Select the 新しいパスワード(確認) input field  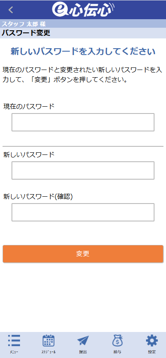[83, 212]
